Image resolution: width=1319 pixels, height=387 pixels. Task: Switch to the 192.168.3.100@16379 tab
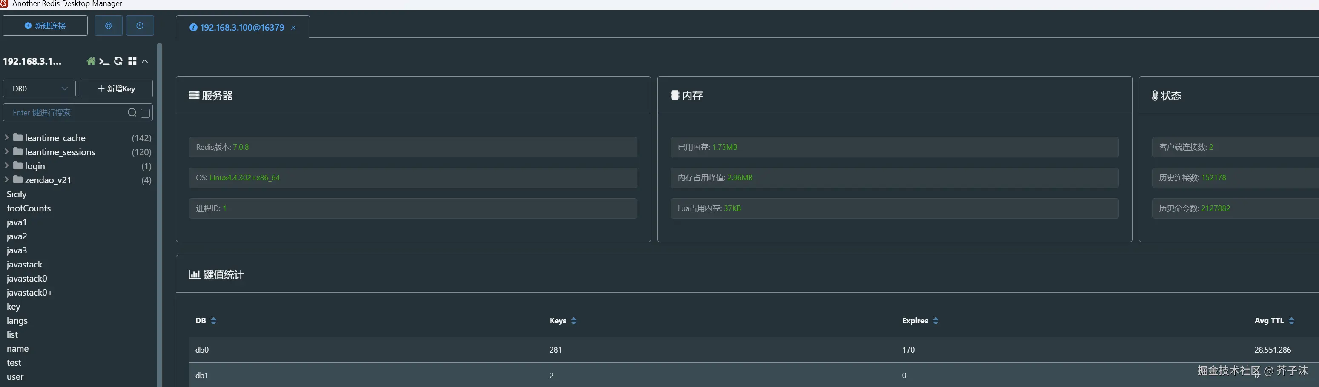pos(241,28)
